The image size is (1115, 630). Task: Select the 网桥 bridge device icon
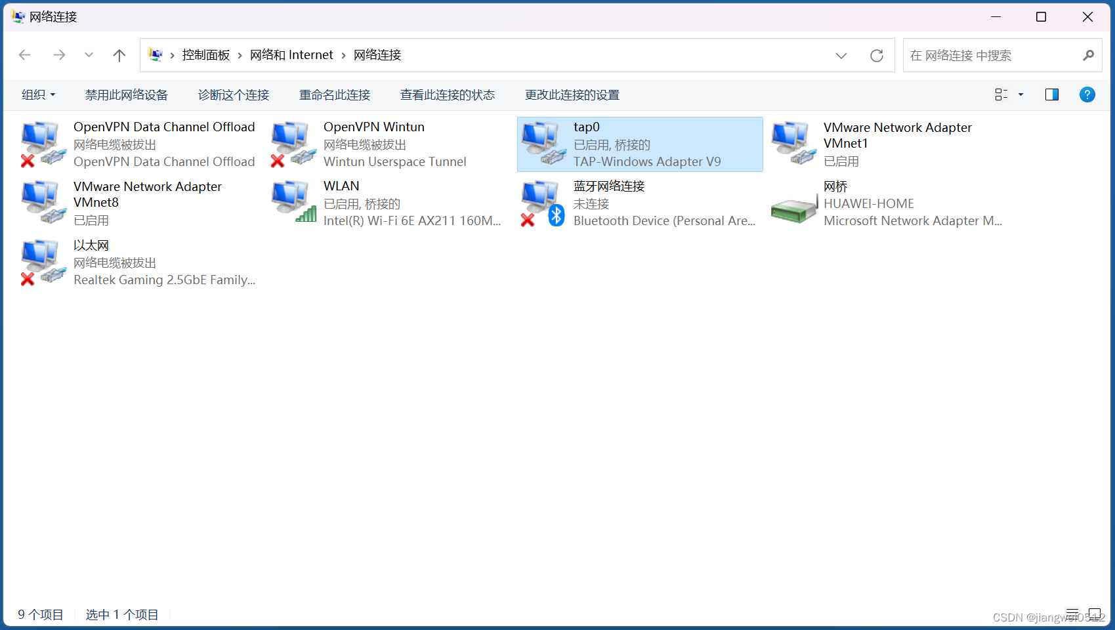pyautogui.click(x=793, y=209)
